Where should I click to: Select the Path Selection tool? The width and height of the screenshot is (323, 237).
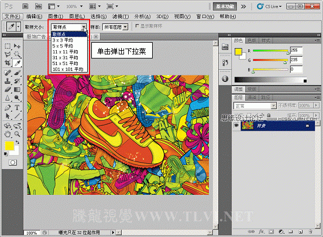click(x=8, y=116)
